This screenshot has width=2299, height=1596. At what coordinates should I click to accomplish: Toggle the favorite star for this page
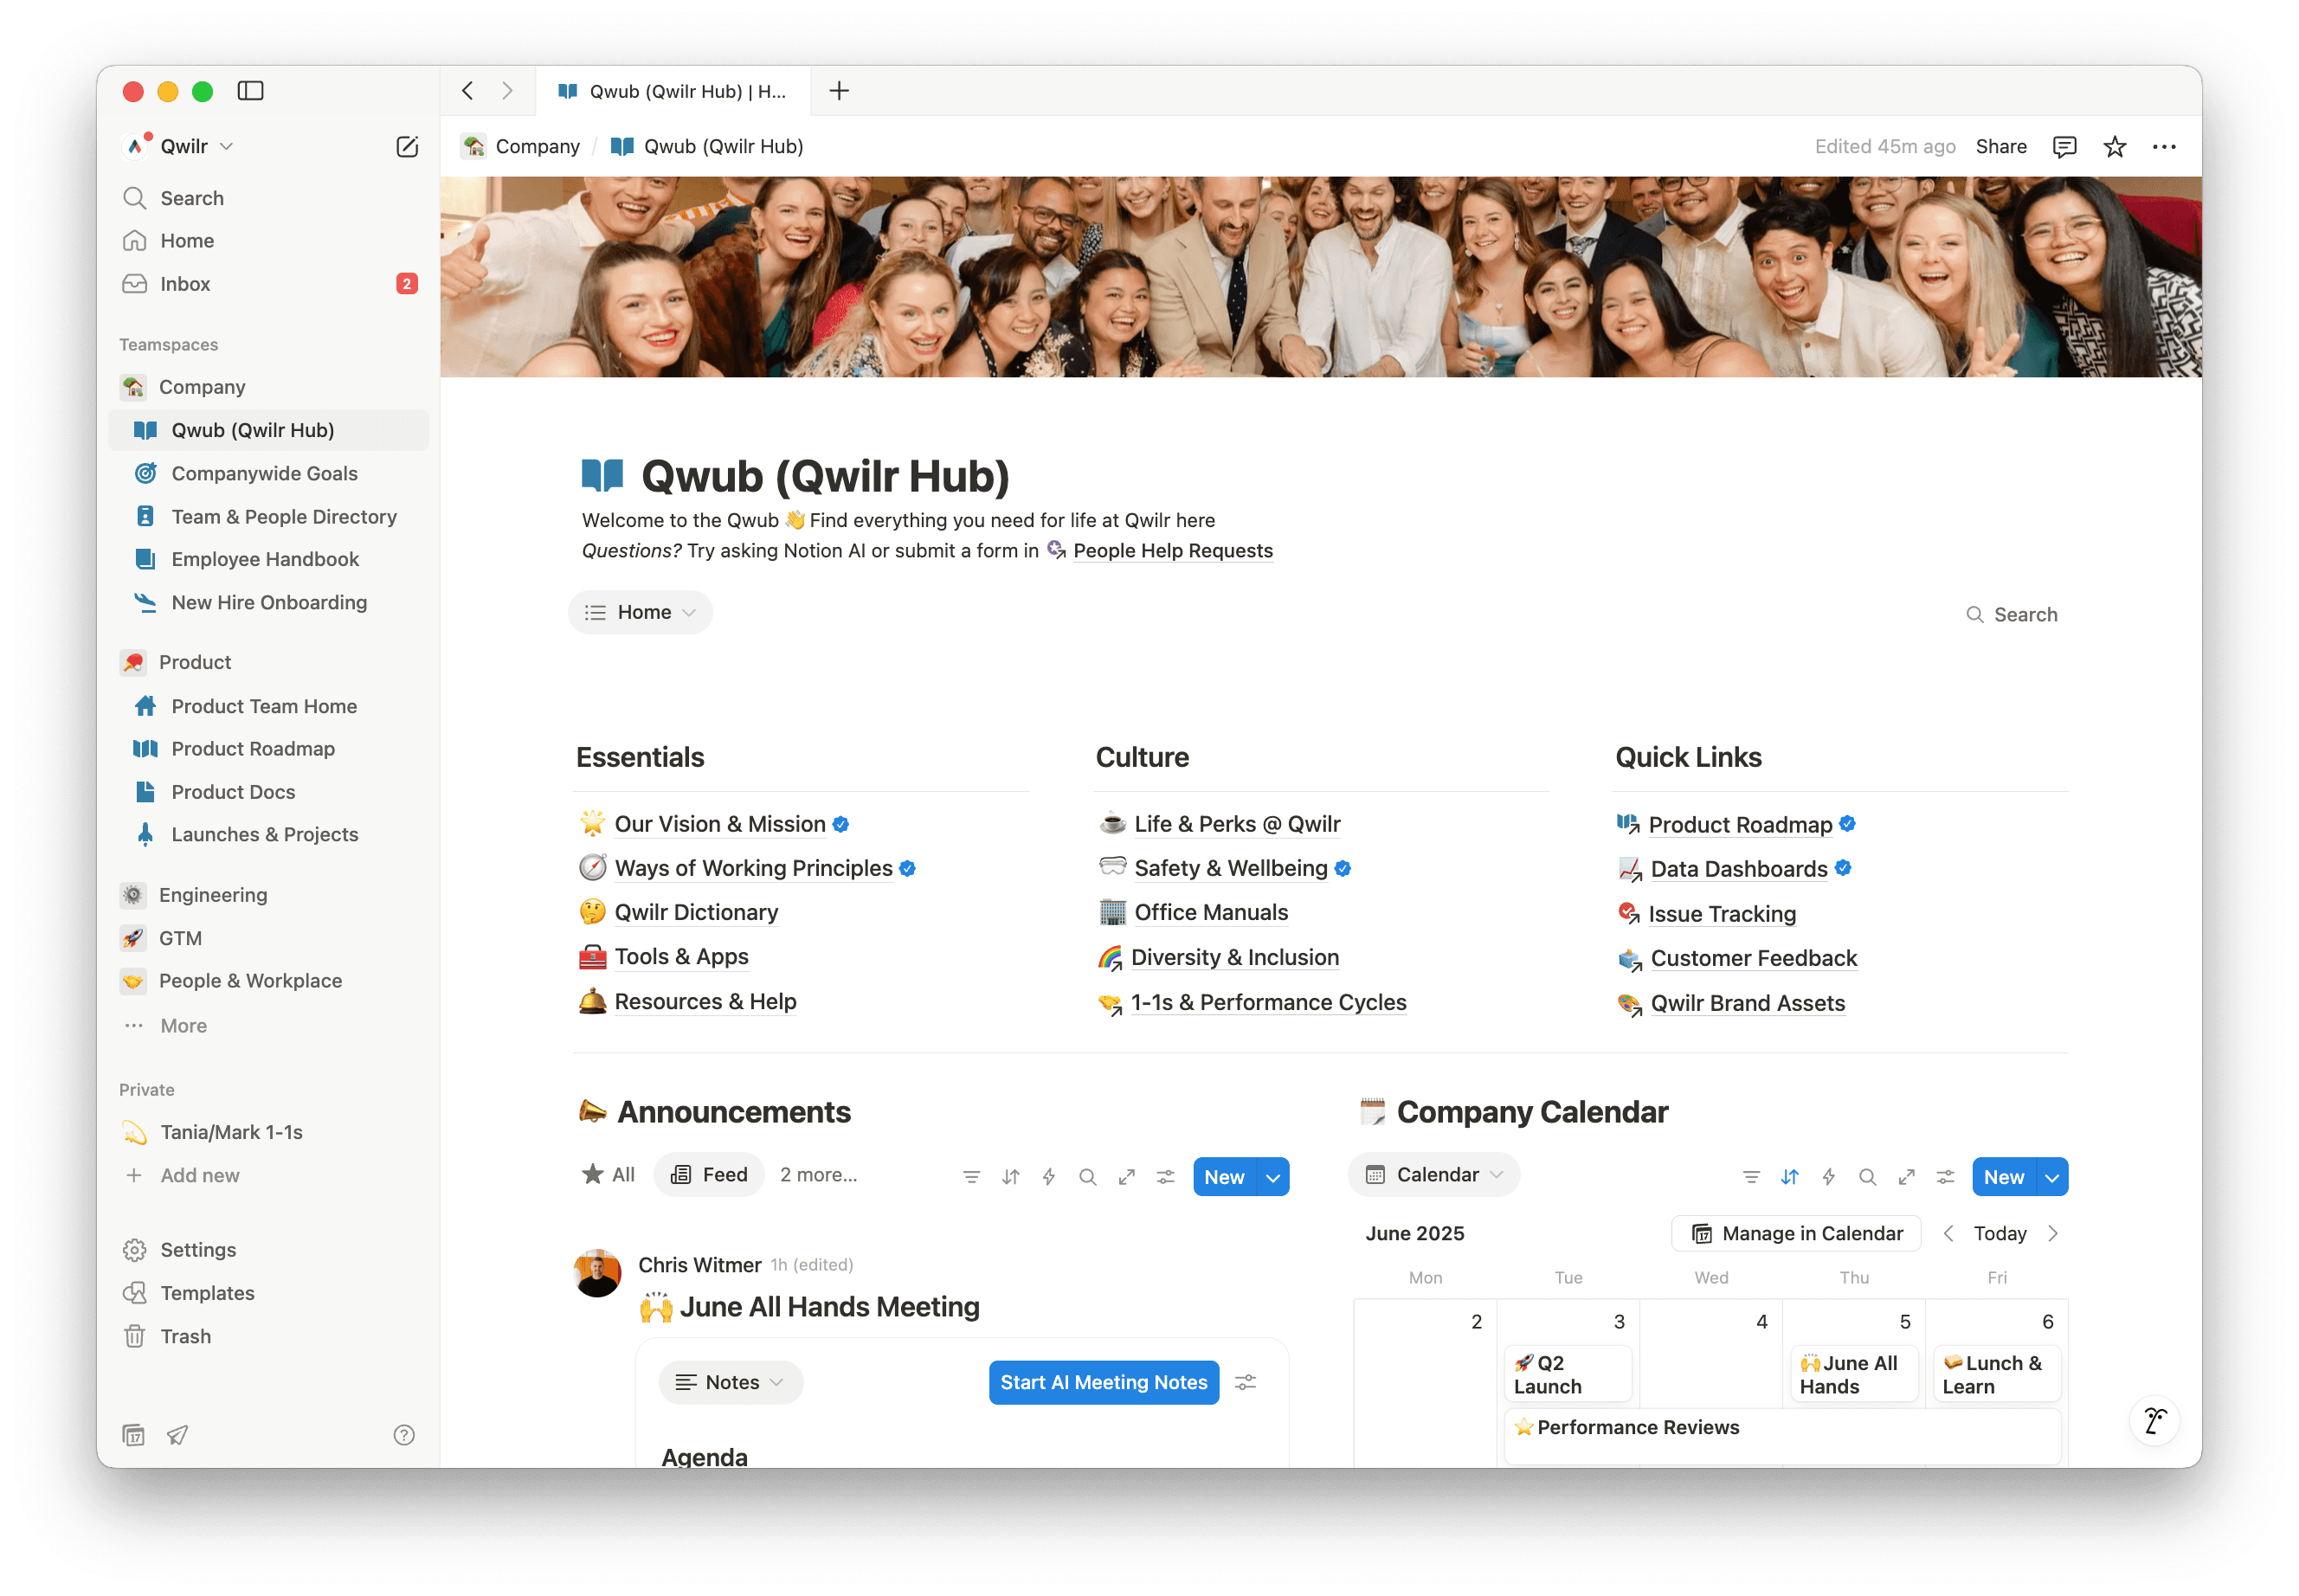click(2114, 146)
